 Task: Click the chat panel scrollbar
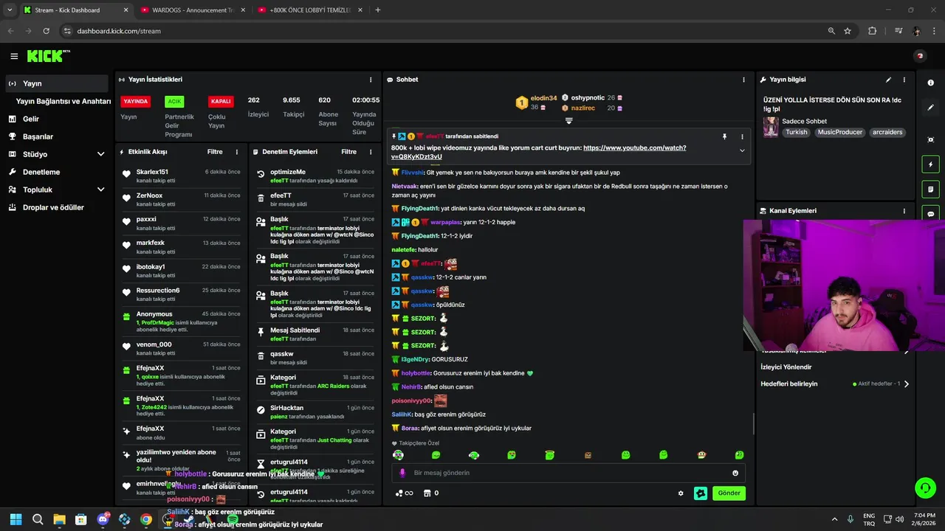pos(753,424)
